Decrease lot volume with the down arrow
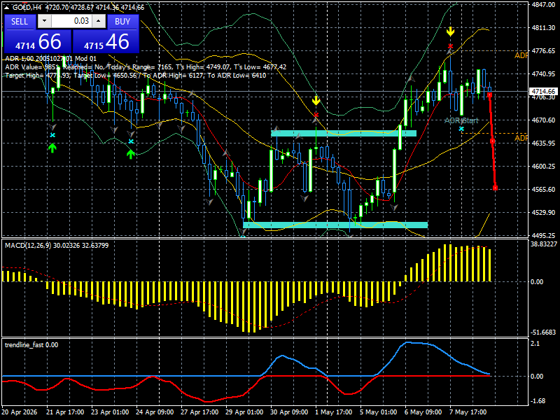 click(44, 21)
